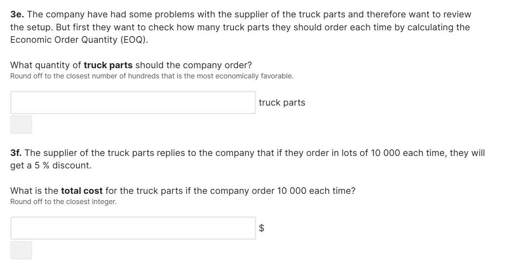Click inside the total cost answer box
This screenshot has width=530, height=274.
133,228
